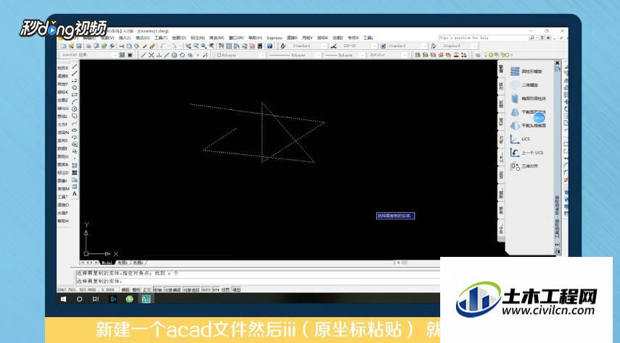Click 二维螺旋 tool in palette
The width and height of the screenshot is (620, 343).
[524, 85]
